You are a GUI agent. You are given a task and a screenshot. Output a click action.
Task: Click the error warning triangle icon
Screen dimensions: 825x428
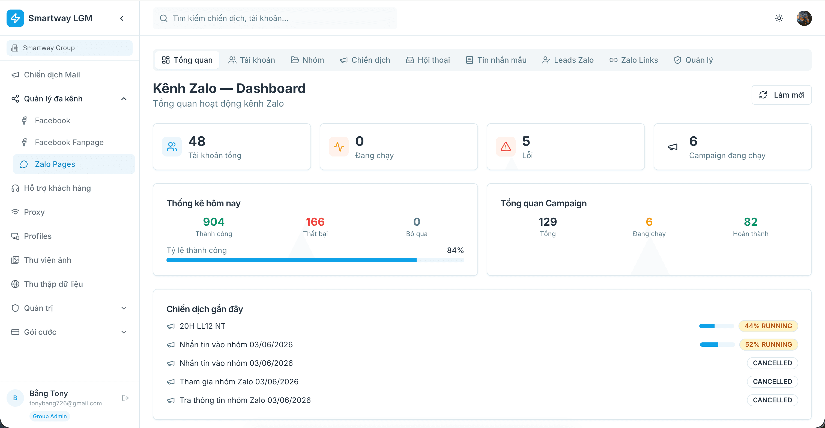point(506,147)
